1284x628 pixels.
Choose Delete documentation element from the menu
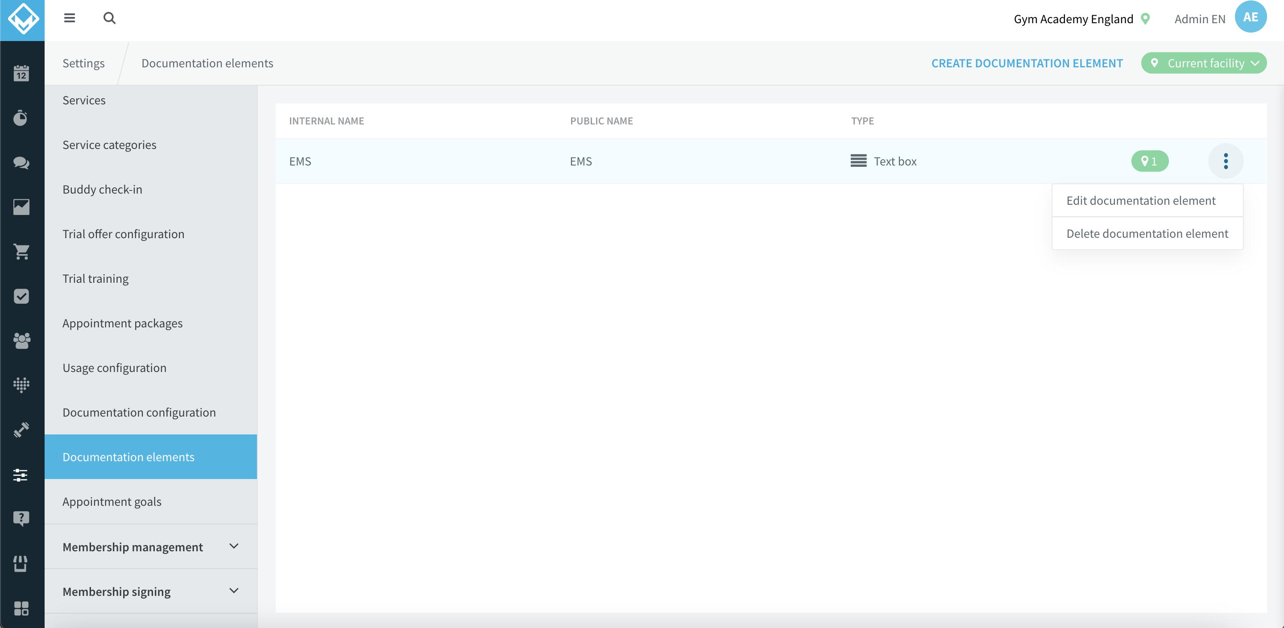1147,233
